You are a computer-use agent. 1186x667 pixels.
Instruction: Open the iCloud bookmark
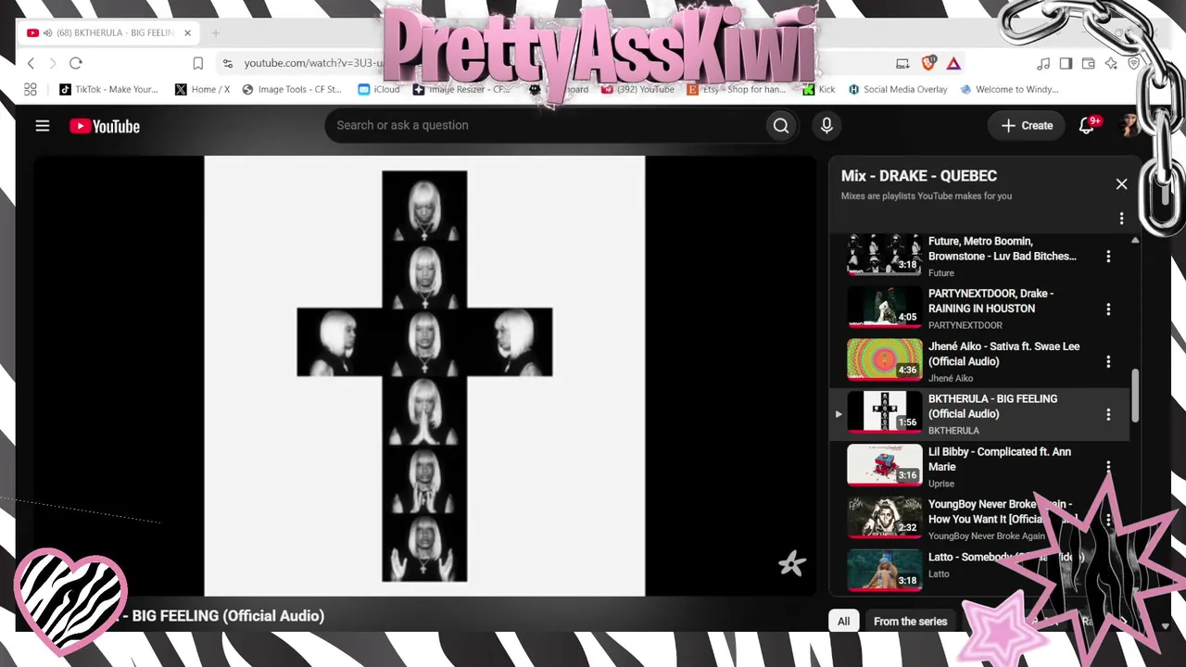pyautogui.click(x=379, y=90)
